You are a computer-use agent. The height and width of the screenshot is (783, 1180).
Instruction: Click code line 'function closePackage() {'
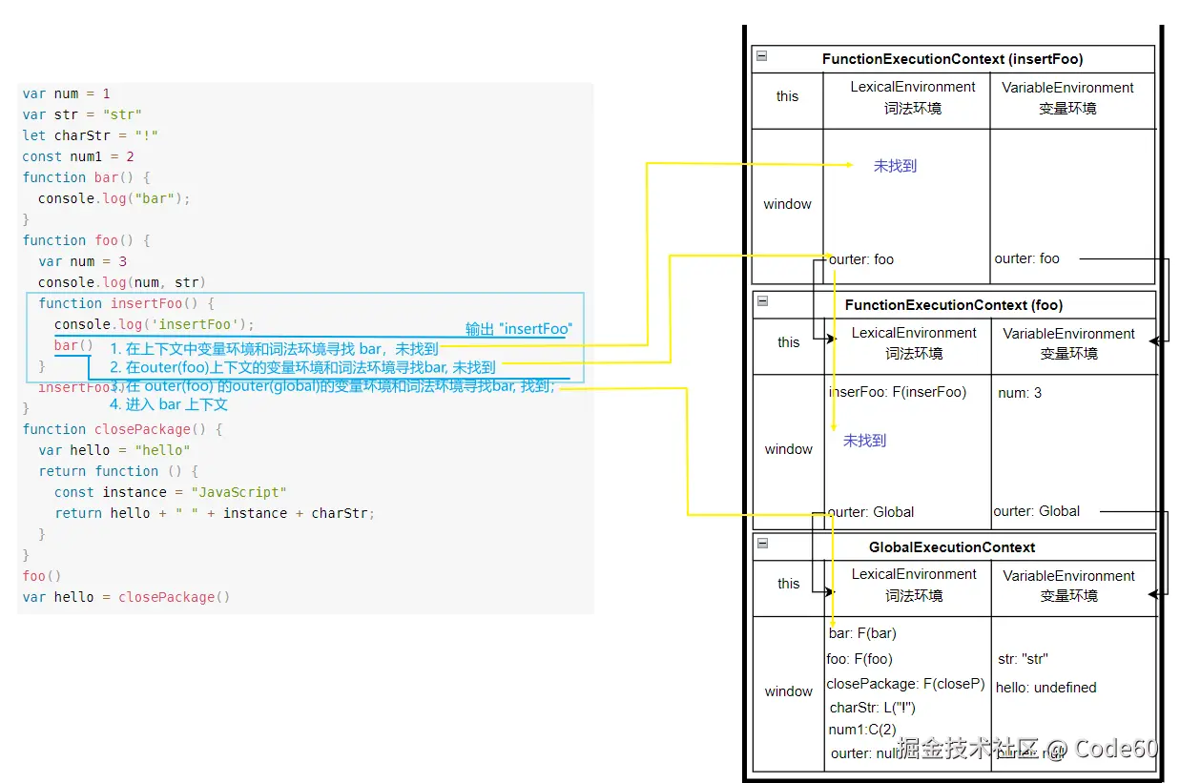pos(122,429)
